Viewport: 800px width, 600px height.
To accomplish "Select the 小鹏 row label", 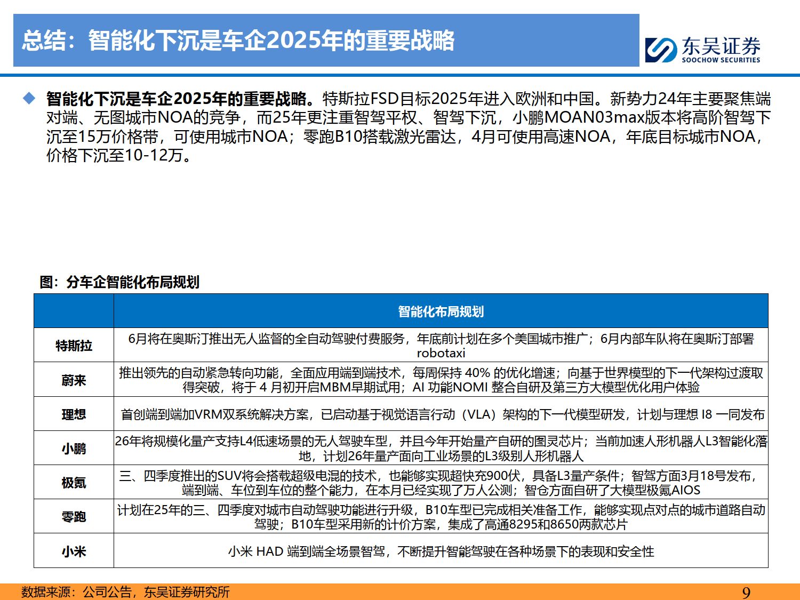I will pyautogui.click(x=74, y=449).
